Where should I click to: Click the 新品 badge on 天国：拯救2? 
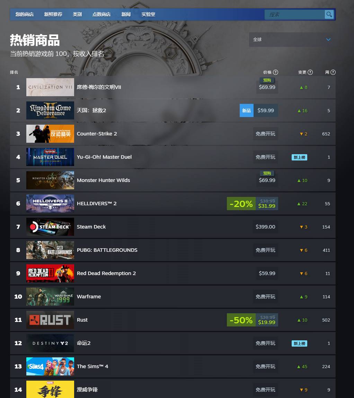click(x=246, y=110)
